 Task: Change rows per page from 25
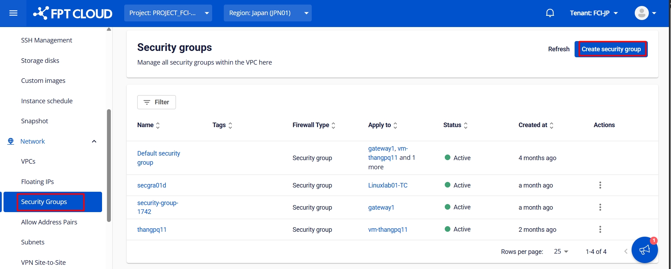click(x=561, y=251)
